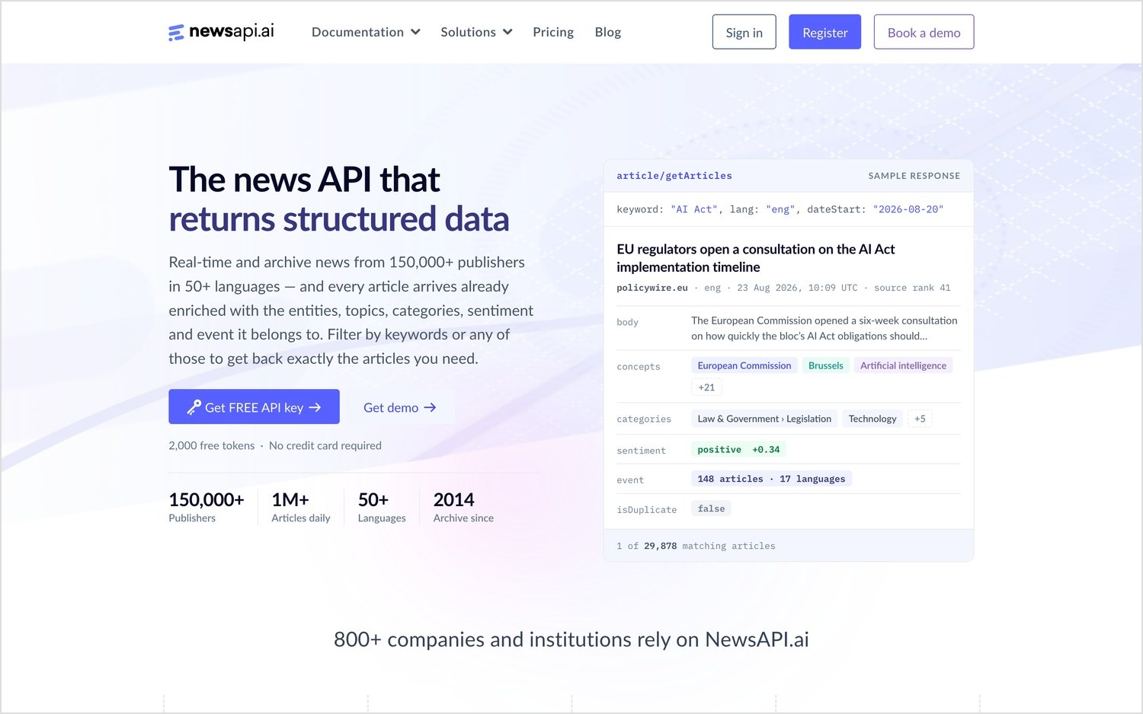Click the article/getArticles endpoint label

[x=674, y=176]
